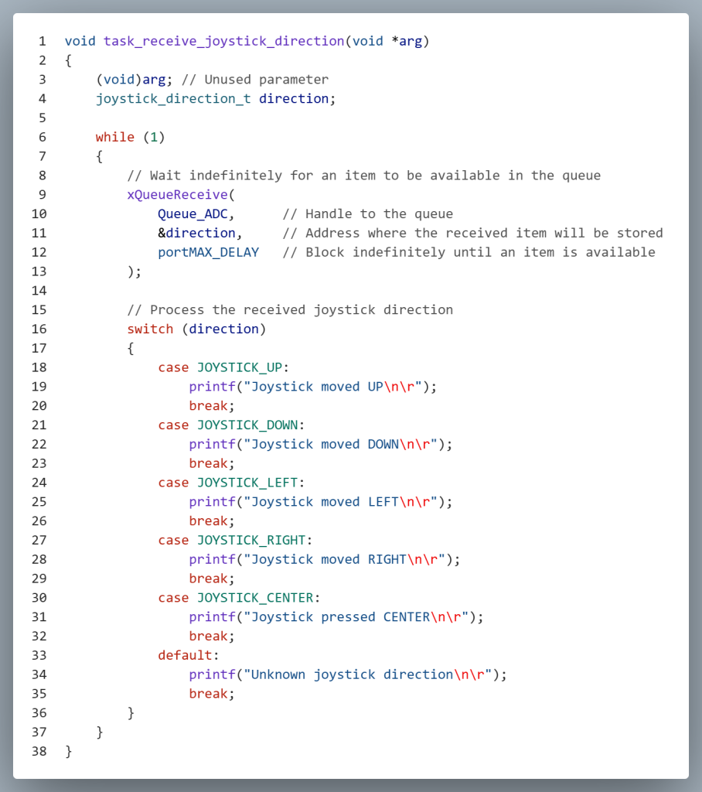Image resolution: width=702 pixels, height=792 pixels.
Task: Click the default keyword in switch
Action: (185, 655)
